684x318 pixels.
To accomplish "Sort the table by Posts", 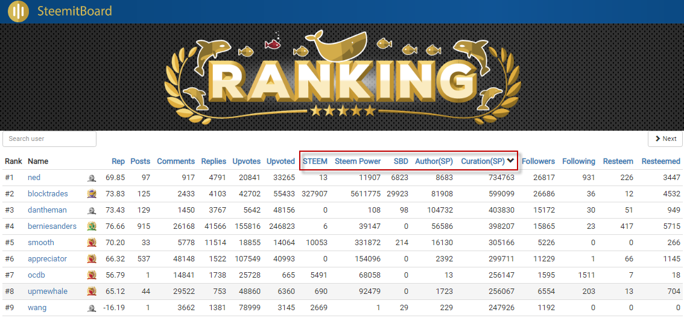I will click(x=141, y=161).
